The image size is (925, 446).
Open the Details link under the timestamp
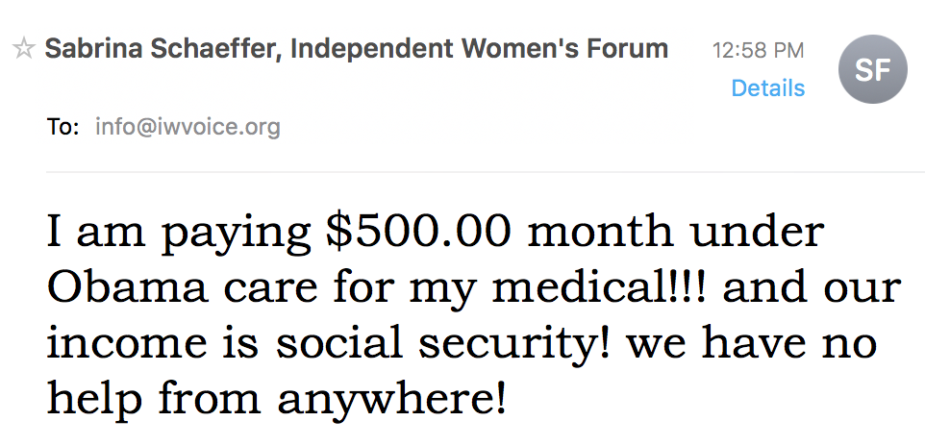(x=767, y=88)
